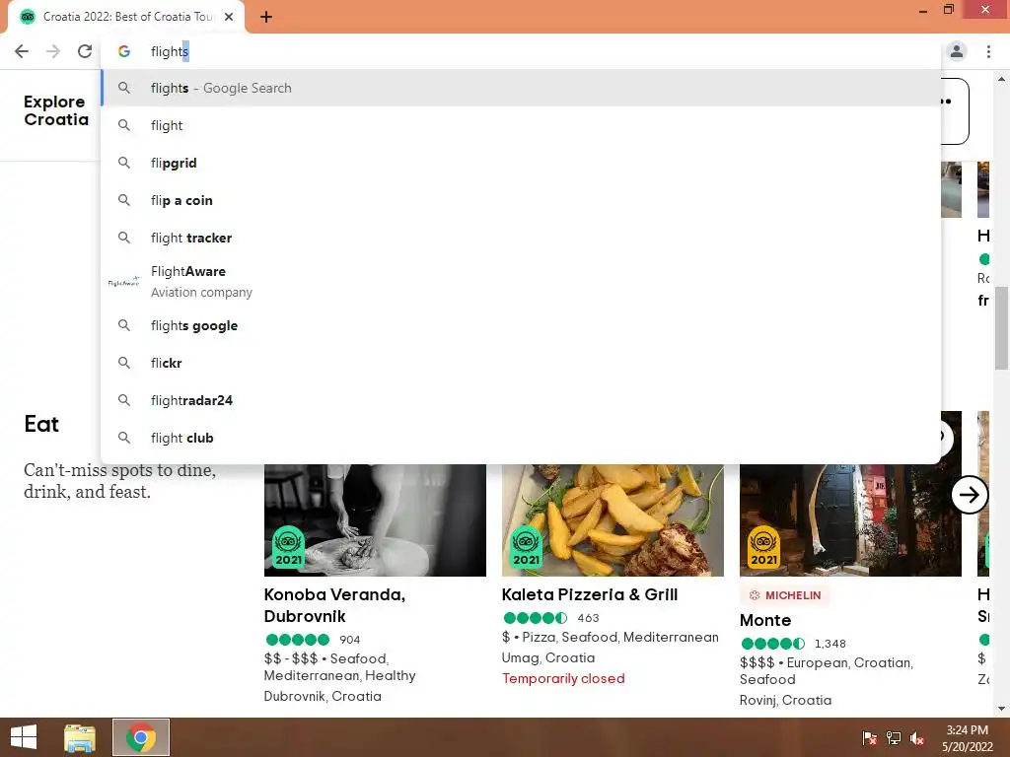Click the scrollbar down arrow
This screenshot has height=757, width=1010.
1001,709
